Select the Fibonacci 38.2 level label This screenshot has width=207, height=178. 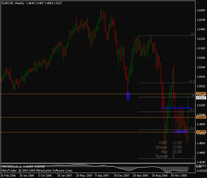(192, 110)
